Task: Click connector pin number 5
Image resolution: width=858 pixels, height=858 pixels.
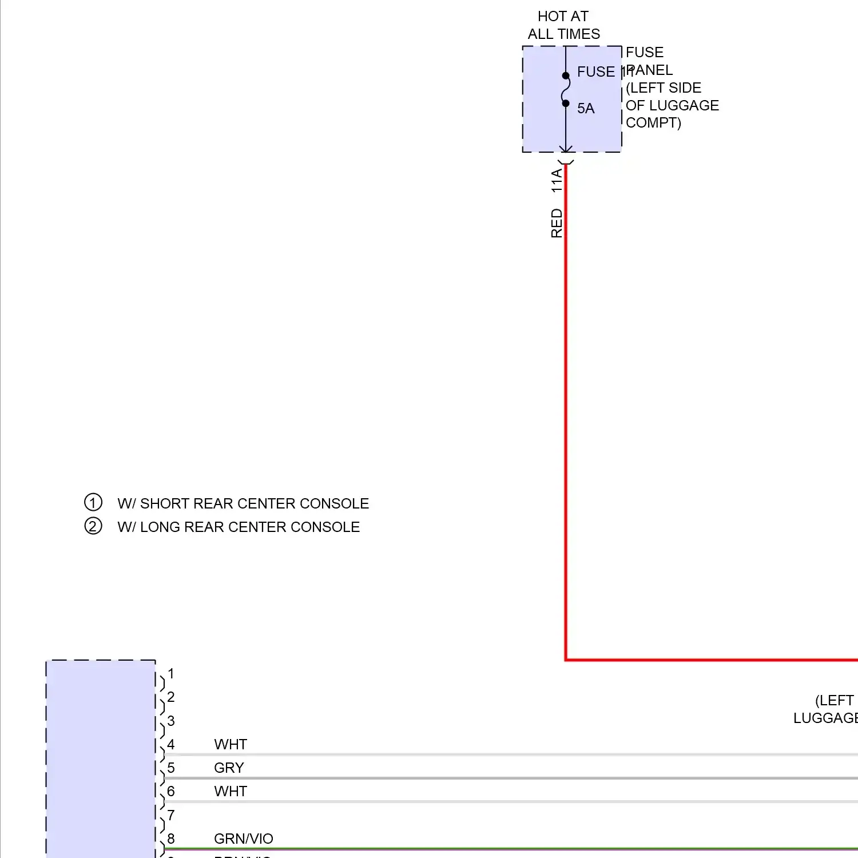Action: [170, 768]
